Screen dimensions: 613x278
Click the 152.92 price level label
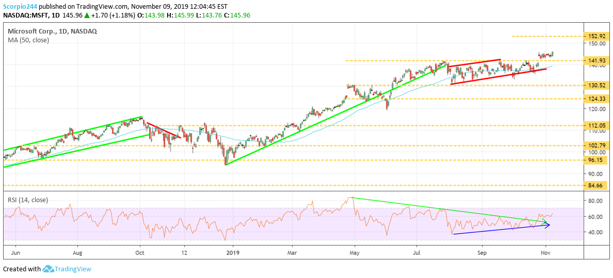pos(595,37)
